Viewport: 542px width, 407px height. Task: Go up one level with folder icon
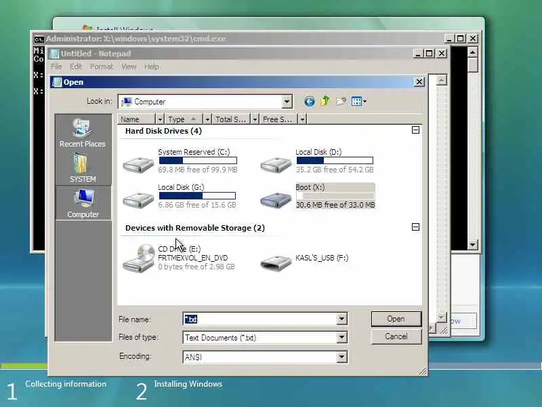pos(325,101)
